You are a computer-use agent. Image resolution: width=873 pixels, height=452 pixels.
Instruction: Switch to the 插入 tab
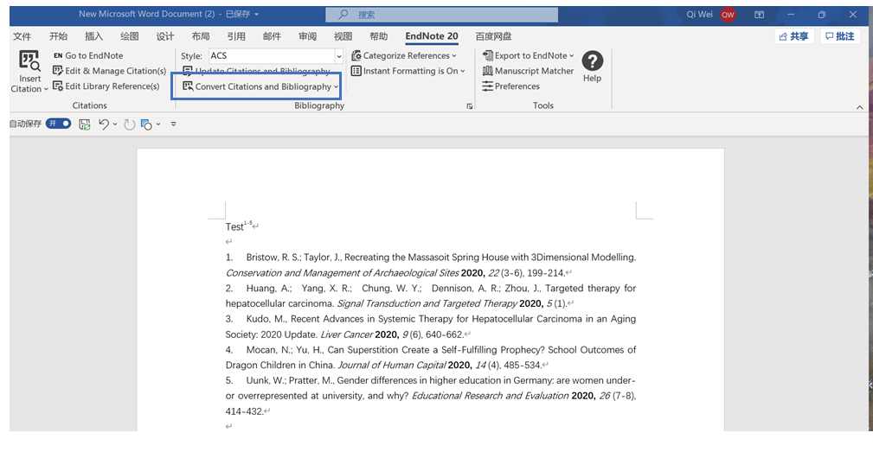coord(93,36)
